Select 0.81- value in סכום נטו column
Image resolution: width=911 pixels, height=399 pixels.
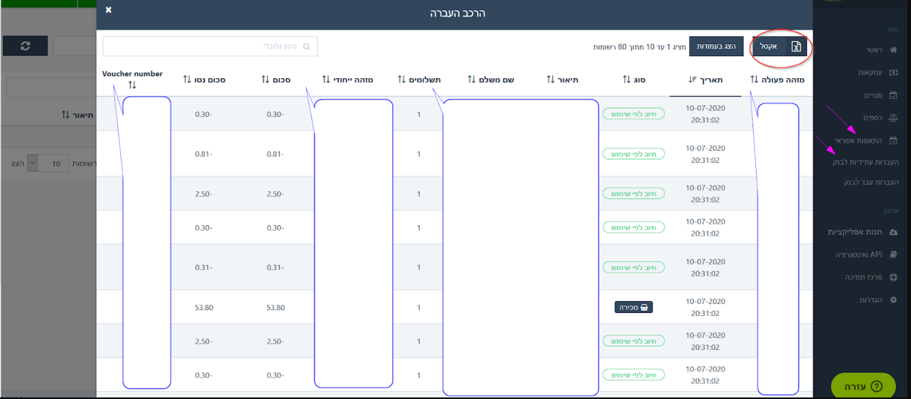pos(204,154)
